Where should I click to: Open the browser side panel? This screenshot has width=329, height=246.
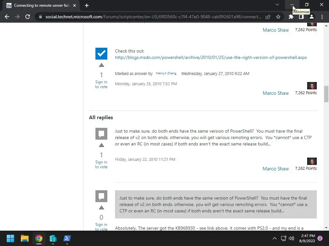301,17
